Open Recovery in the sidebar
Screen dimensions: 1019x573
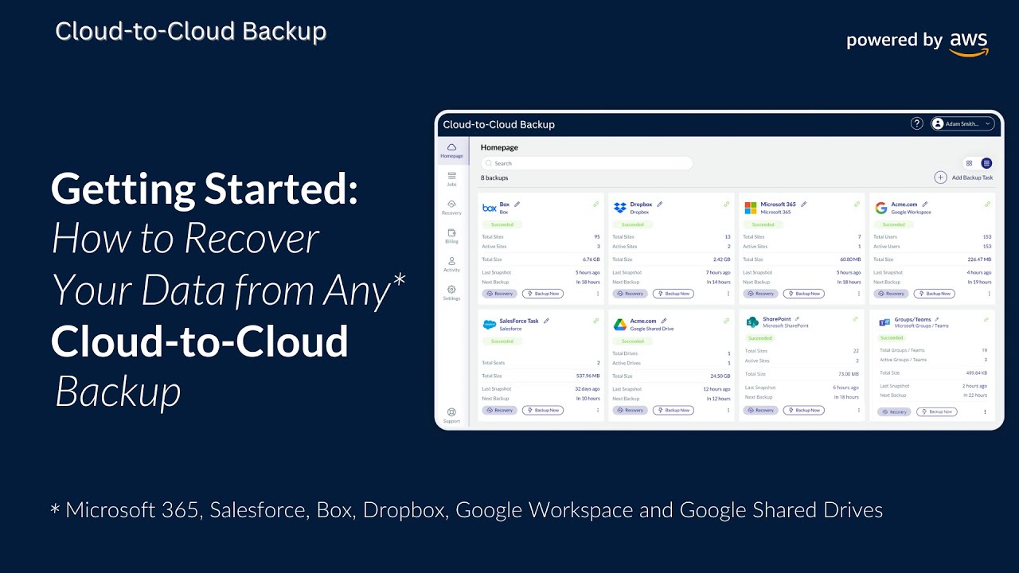click(x=451, y=208)
